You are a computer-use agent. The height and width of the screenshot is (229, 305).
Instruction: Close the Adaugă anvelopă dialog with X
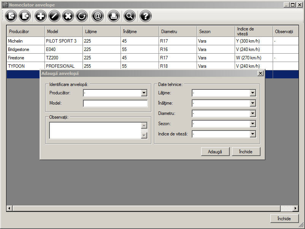[x=261, y=73]
